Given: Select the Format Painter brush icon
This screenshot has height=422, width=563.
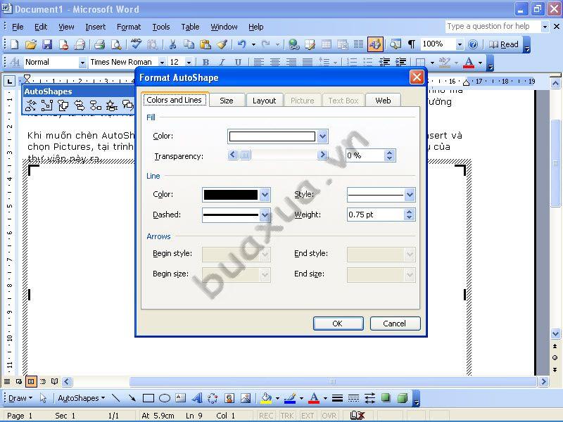Looking at the screenshot, I should pos(222,44).
